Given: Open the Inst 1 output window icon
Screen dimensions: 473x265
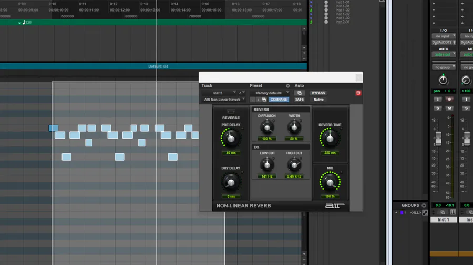Looking at the screenshot, I should 443,212.
